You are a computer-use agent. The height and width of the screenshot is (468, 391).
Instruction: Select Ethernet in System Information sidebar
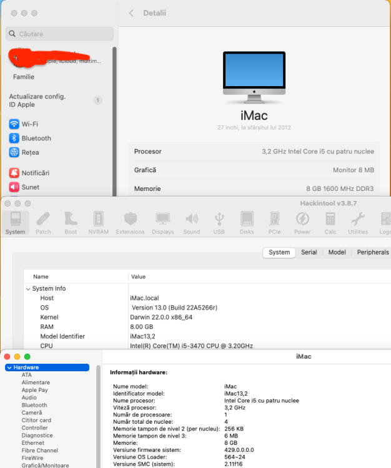click(33, 443)
